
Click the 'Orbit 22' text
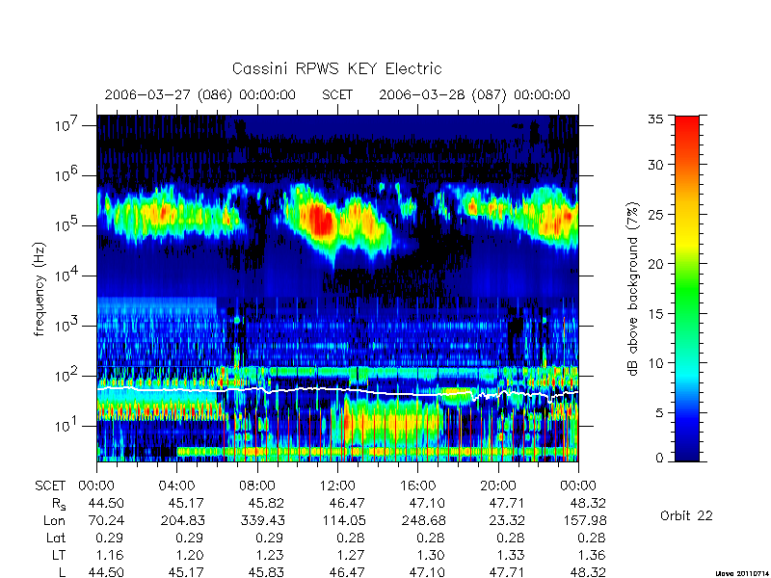[x=686, y=515]
